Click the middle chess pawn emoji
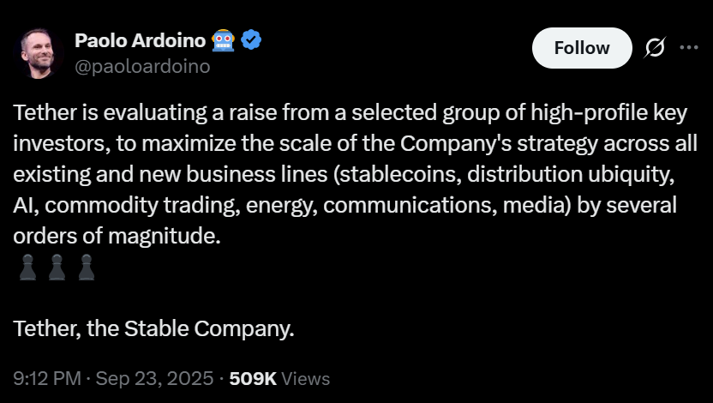The image size is (713, 403). 57,269
